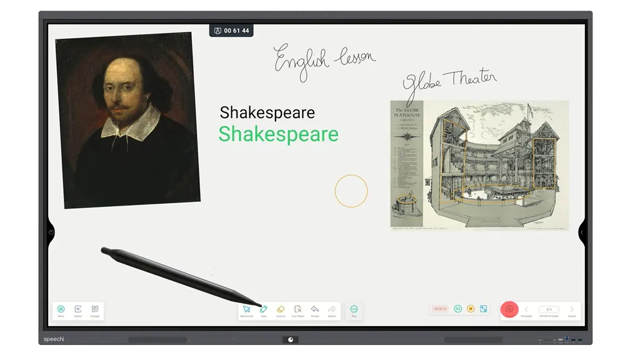This screenshot has height=350, width=625.
Task: Add a new page with red plus button
Action: 509,309
